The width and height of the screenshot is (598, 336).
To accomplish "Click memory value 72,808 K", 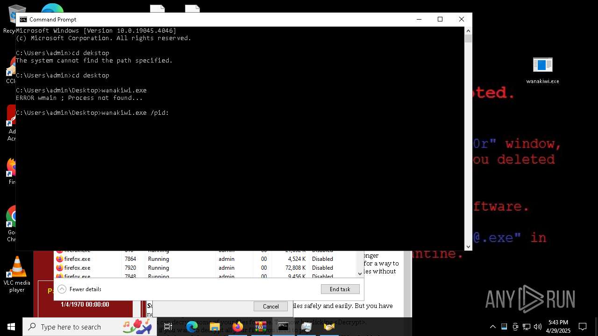I will point(295,268).
